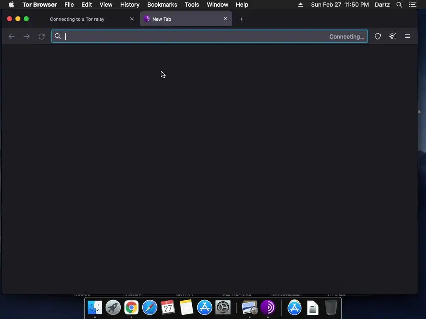Select the New Tab tab

pyautogui.click(x=186, y=19)
